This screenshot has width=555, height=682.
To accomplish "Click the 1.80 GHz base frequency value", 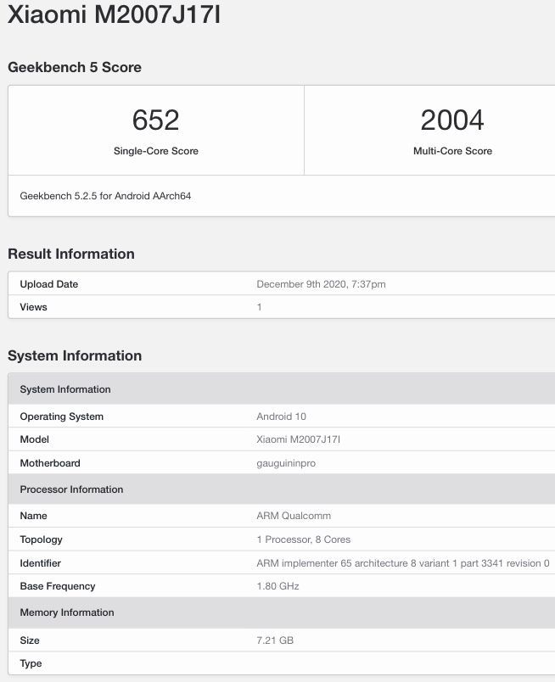I will (277, 586).
